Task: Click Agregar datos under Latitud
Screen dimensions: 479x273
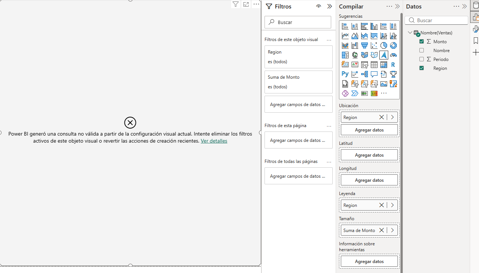Action: coord(369,155)
